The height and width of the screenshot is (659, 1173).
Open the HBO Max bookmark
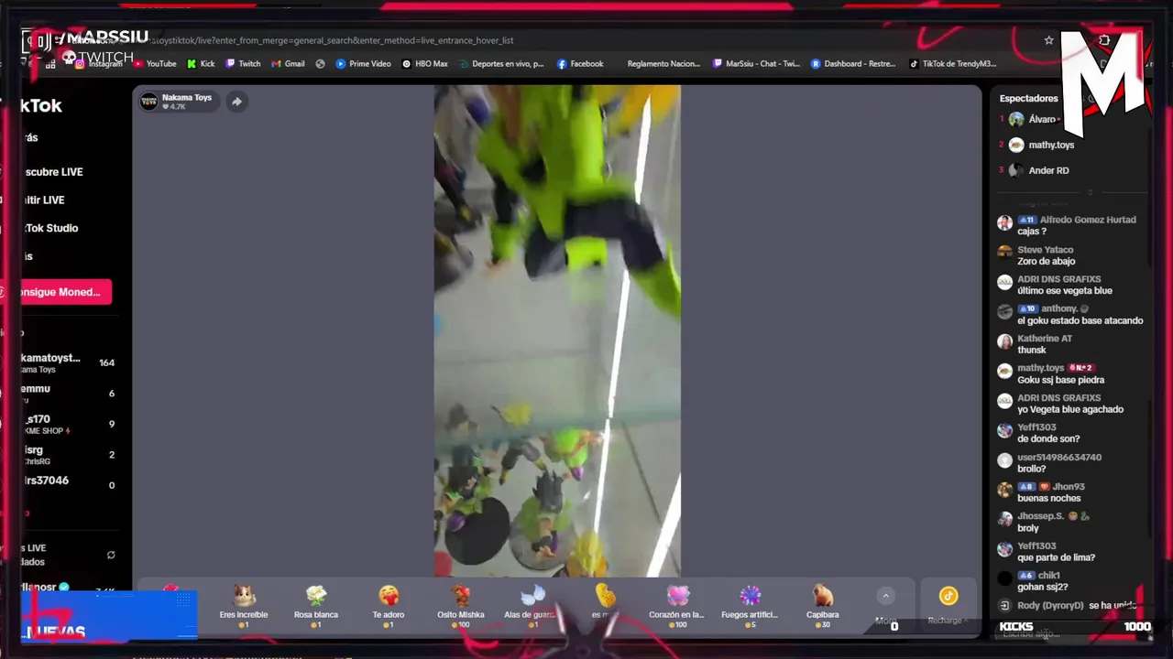coord(425,64)
